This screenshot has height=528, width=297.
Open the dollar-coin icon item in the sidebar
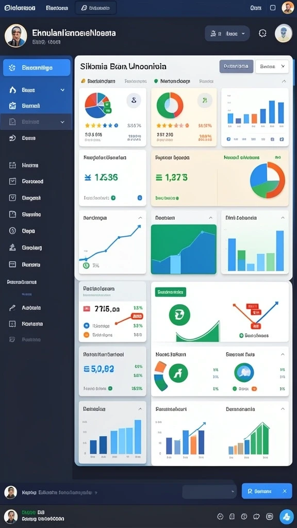coord(12,230)
